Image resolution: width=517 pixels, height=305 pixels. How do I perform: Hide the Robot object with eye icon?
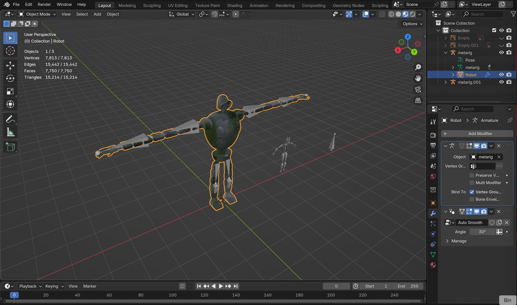click(x=501, y=75)
